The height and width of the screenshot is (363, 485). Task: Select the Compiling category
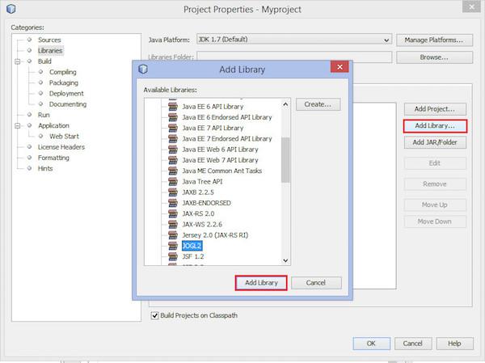(x=63, y=72)
